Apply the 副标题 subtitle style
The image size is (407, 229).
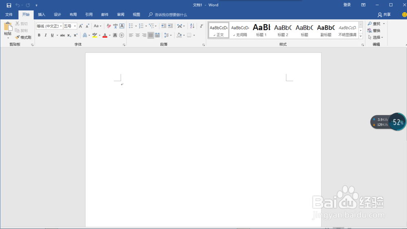tap(326, 30)
